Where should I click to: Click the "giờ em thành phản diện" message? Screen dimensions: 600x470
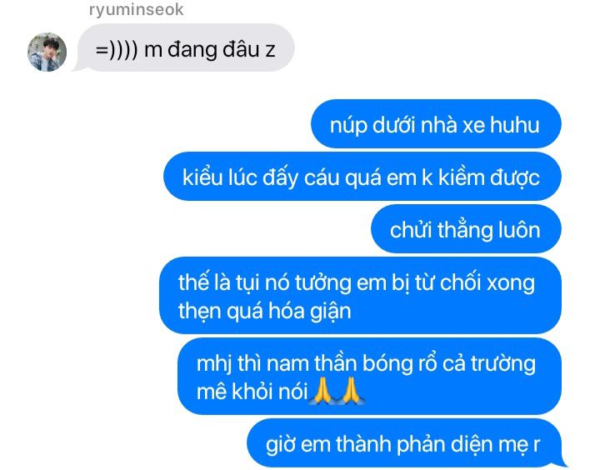click(x=404, y=442)
